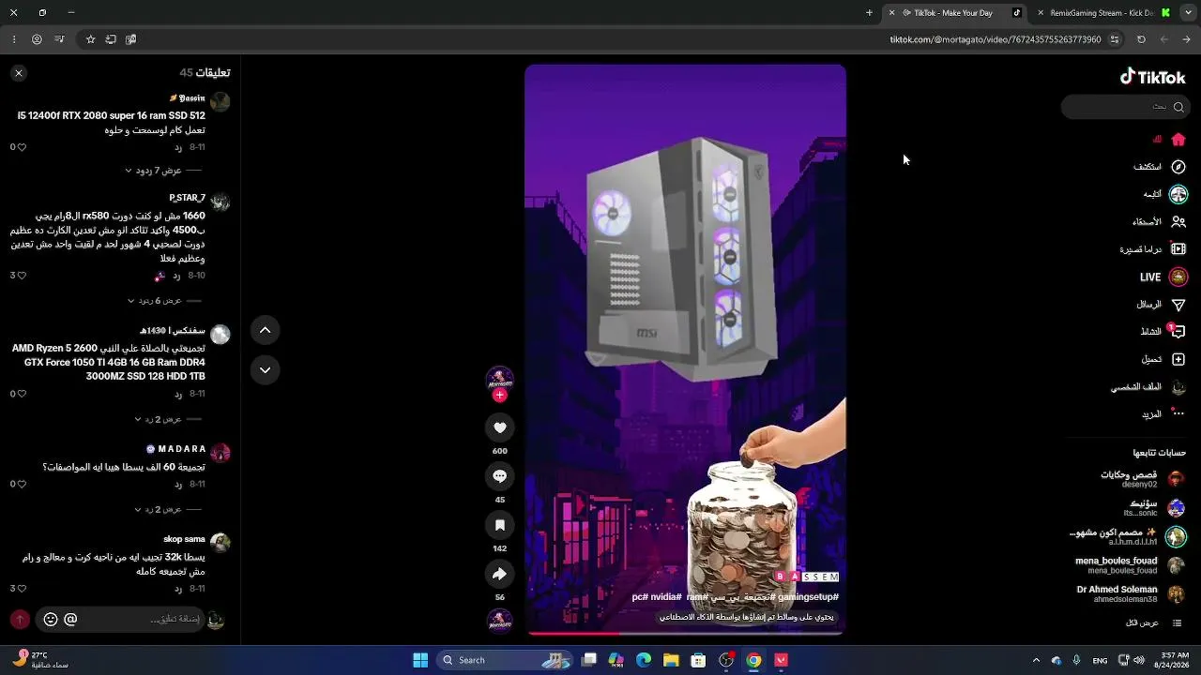Go to next video with down chevron
This screenshot has width=1201, height=675.
265,369
